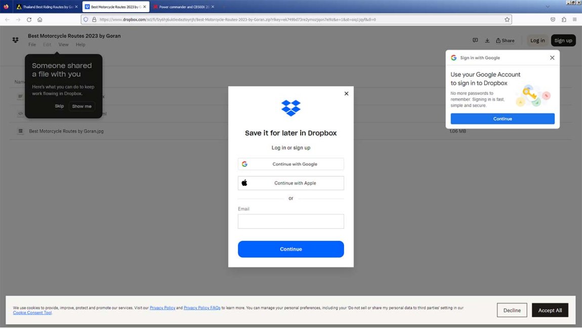The height and width of the screenshot is (328, 582).
Task: Bookmark this page with the star icon
Action: coord(507,20)
